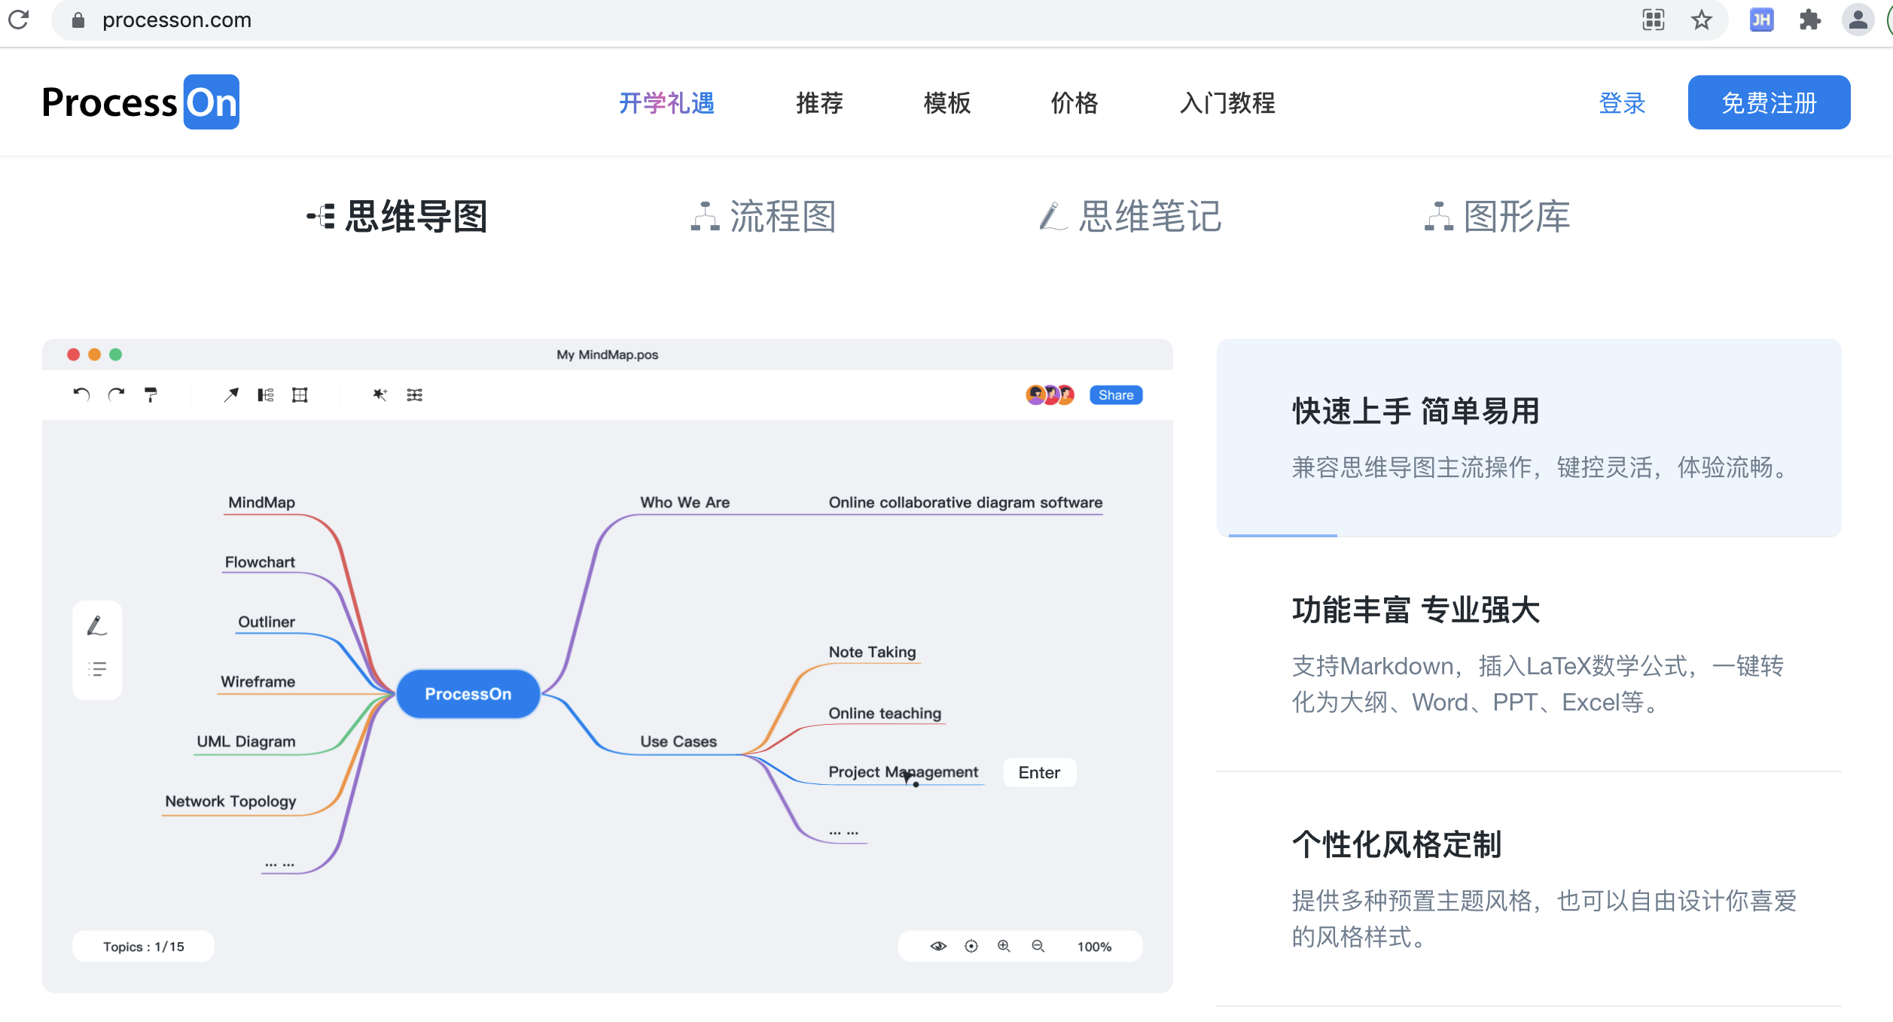
Task: Click the outline list icon on the side panel
Action: point(97,668)
